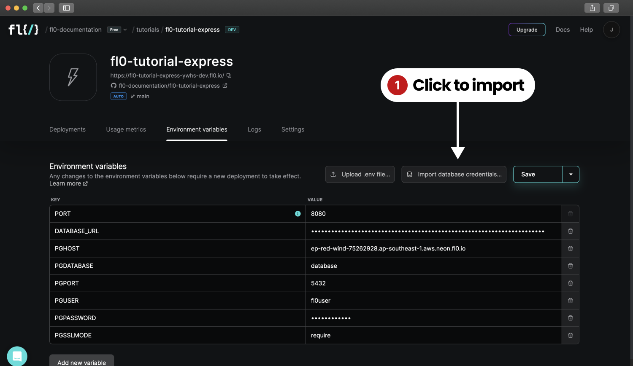Viewport: 633px width, 366px height.
Task: Toggle the browser sidebar button
Action: [66, 8]
